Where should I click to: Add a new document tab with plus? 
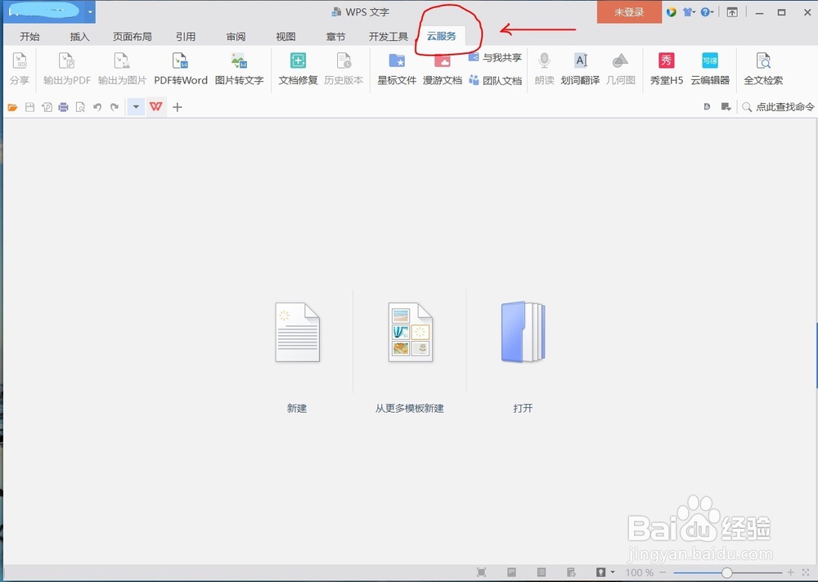click(x=178, y=107)
